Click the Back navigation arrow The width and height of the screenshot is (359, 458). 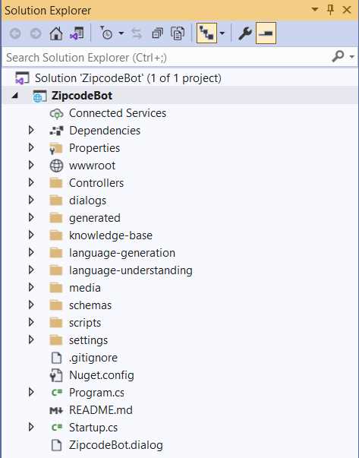pos(15,33)
